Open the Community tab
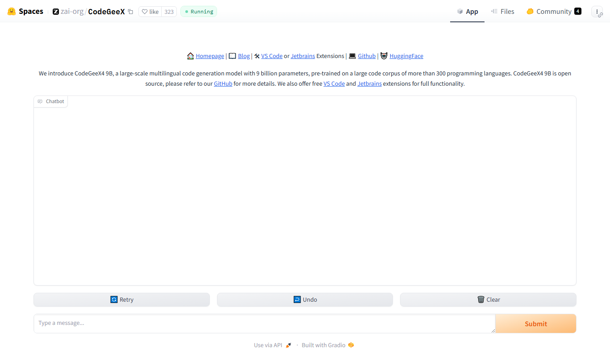 [554, 12]
